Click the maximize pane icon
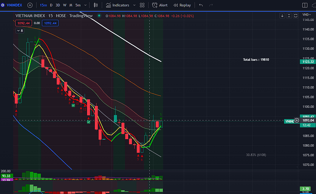 [295, 16]
